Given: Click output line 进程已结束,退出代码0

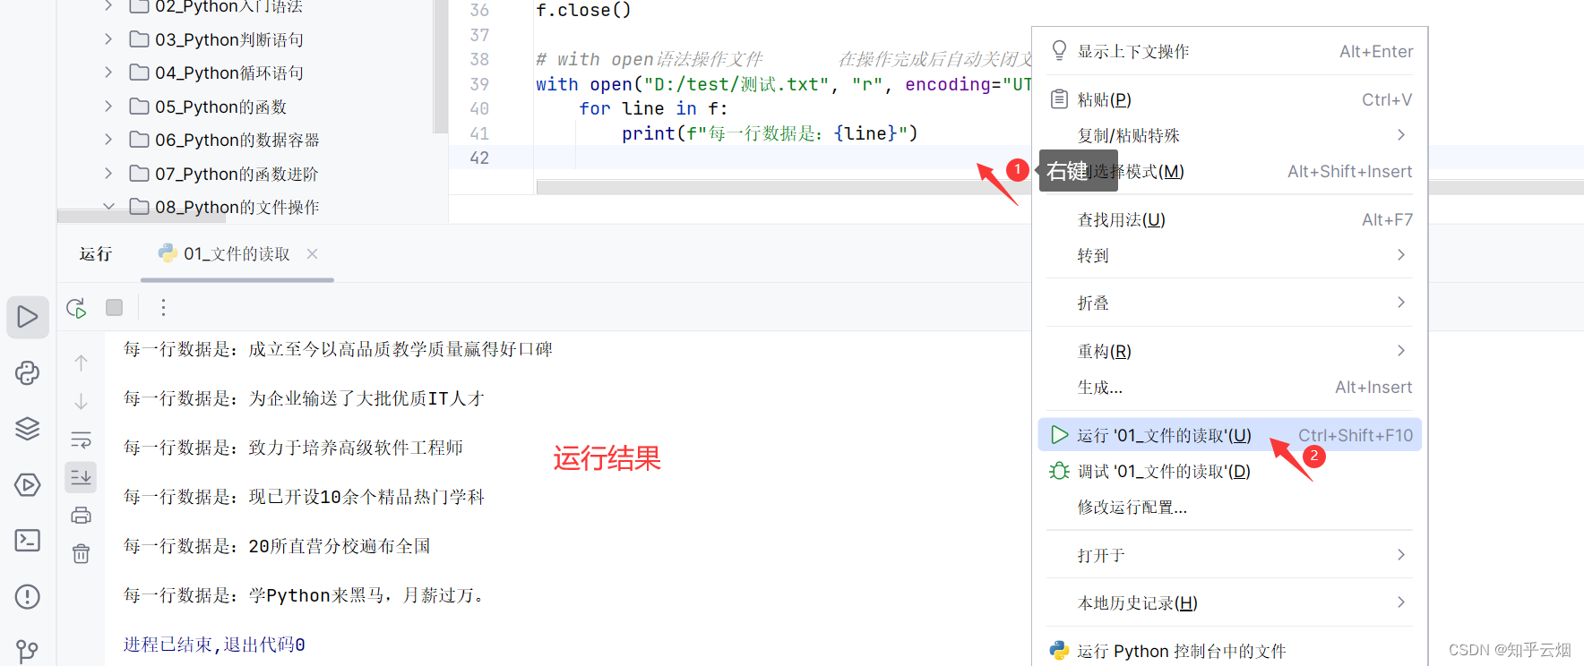Looking at the screenshot, I should (214, 645).
